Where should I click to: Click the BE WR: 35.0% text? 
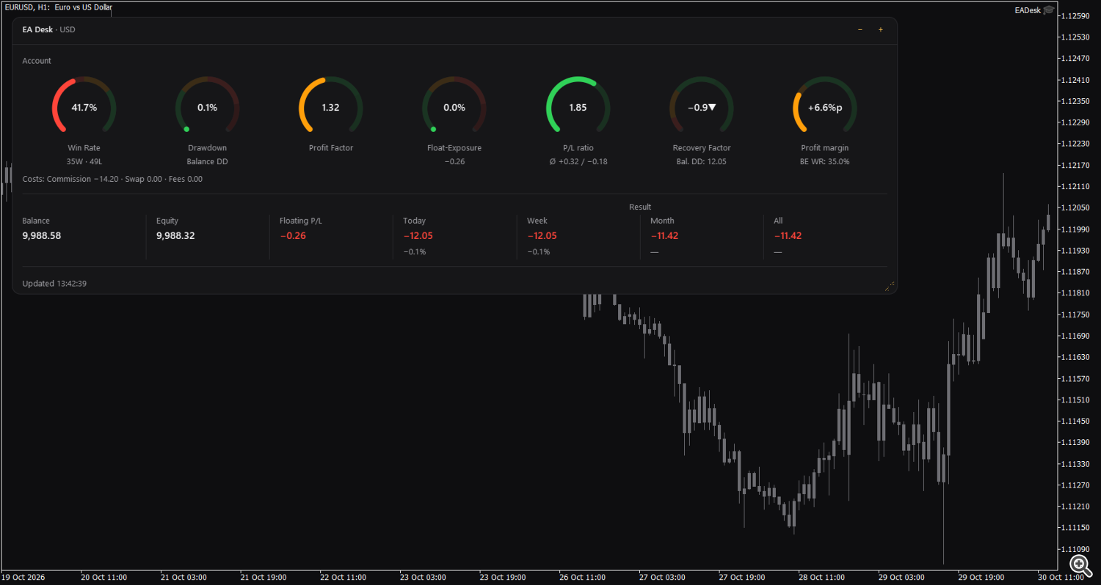click(x=825, y=161)
